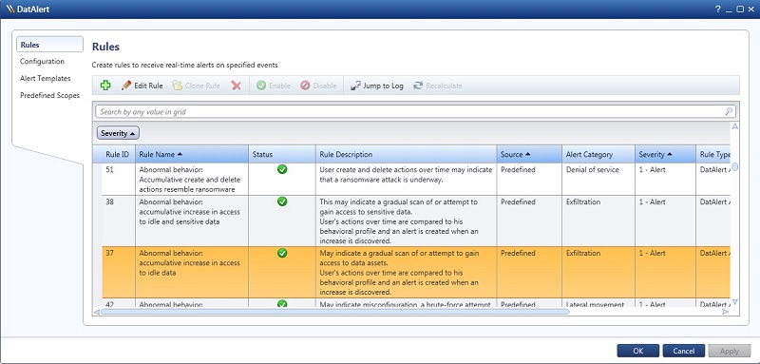Viewport: 760px width, 364px height.
Task: Click the Clone Rule toolbar button
Action: (x=196, y=86)
